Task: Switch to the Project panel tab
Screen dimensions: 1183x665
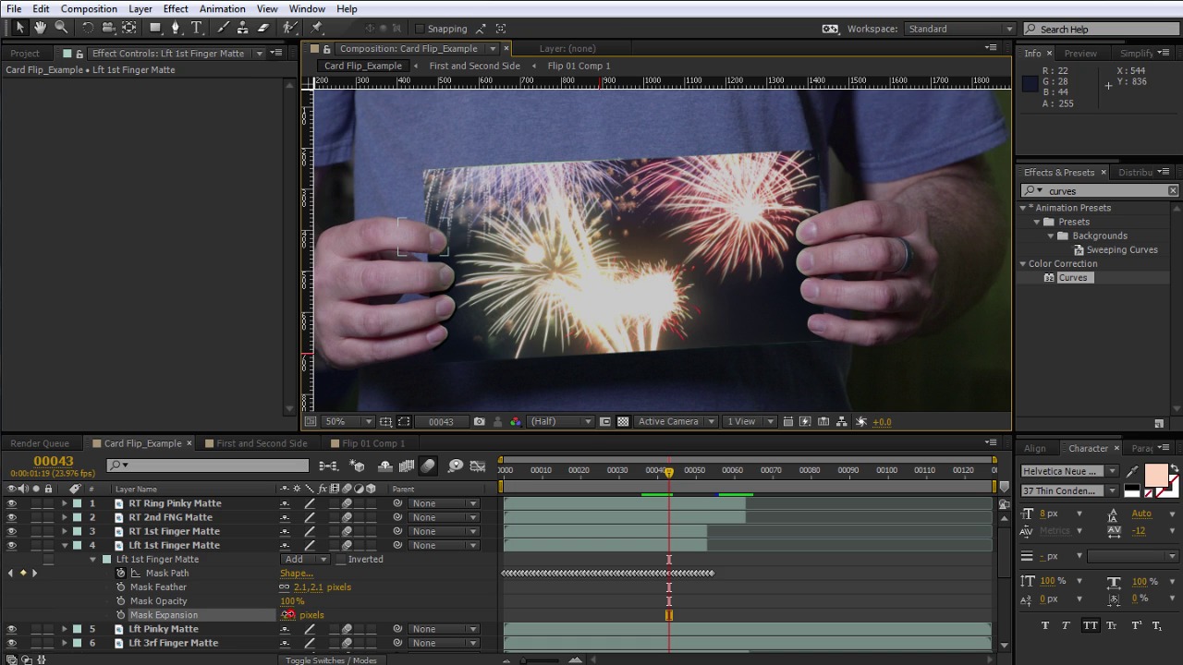Action: [x=25, y=54]
